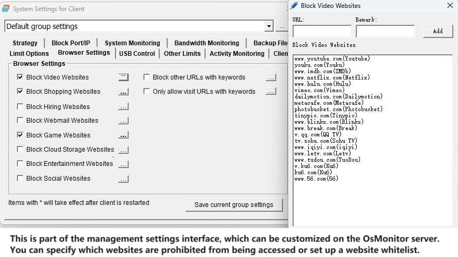Enable Block Entertainment Websites checkbox

coord(20,163)
